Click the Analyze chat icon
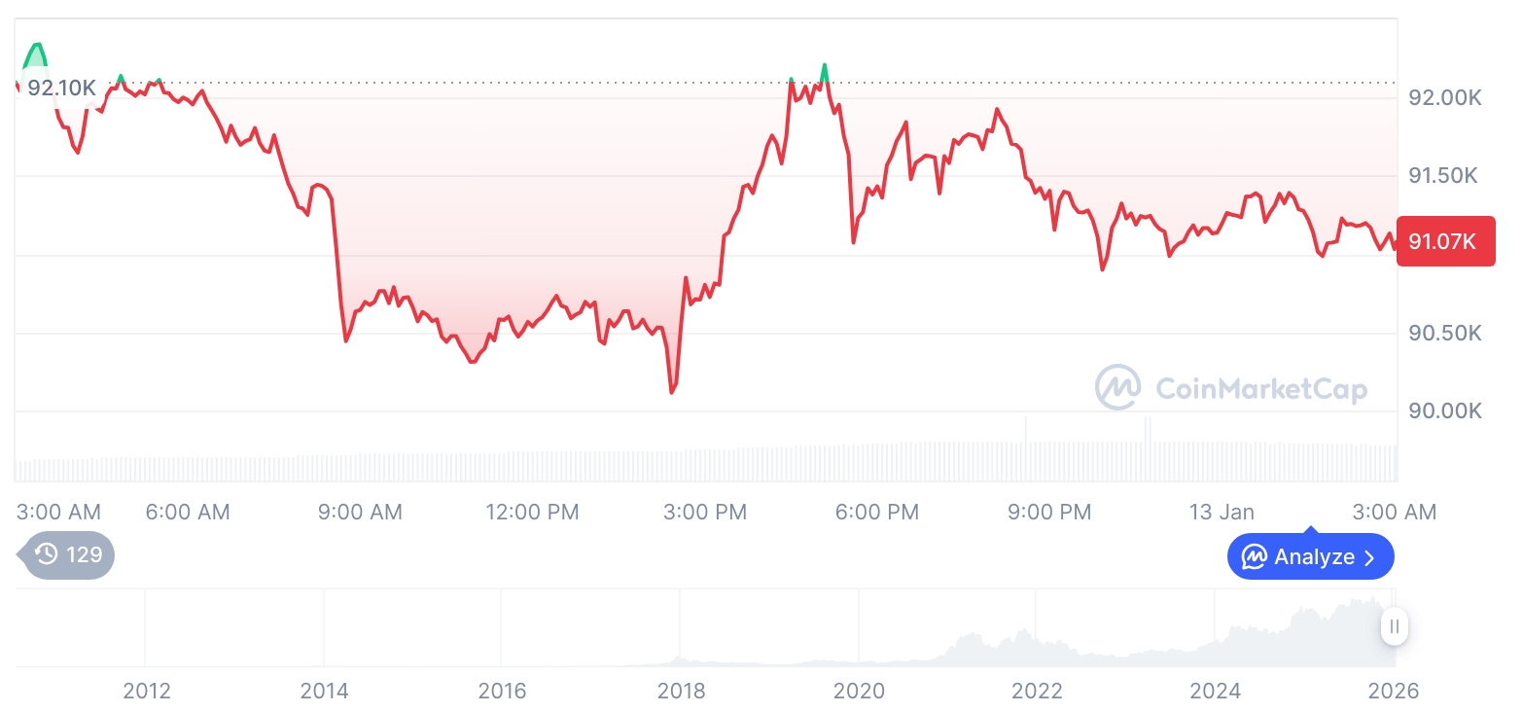The width and height of the screenshot is (1523, 712). [x=1254, y=557]
